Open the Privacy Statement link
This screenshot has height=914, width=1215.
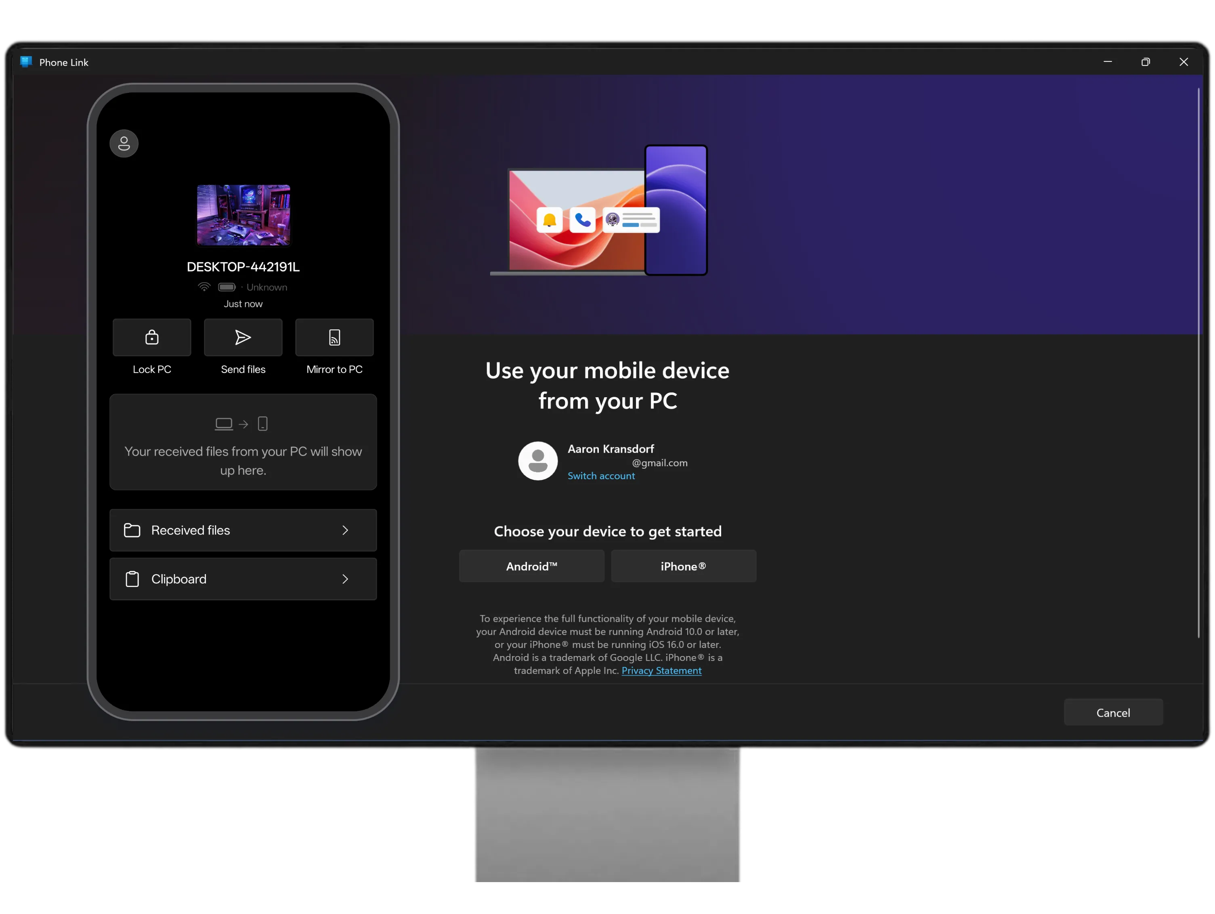click(661, 671)
